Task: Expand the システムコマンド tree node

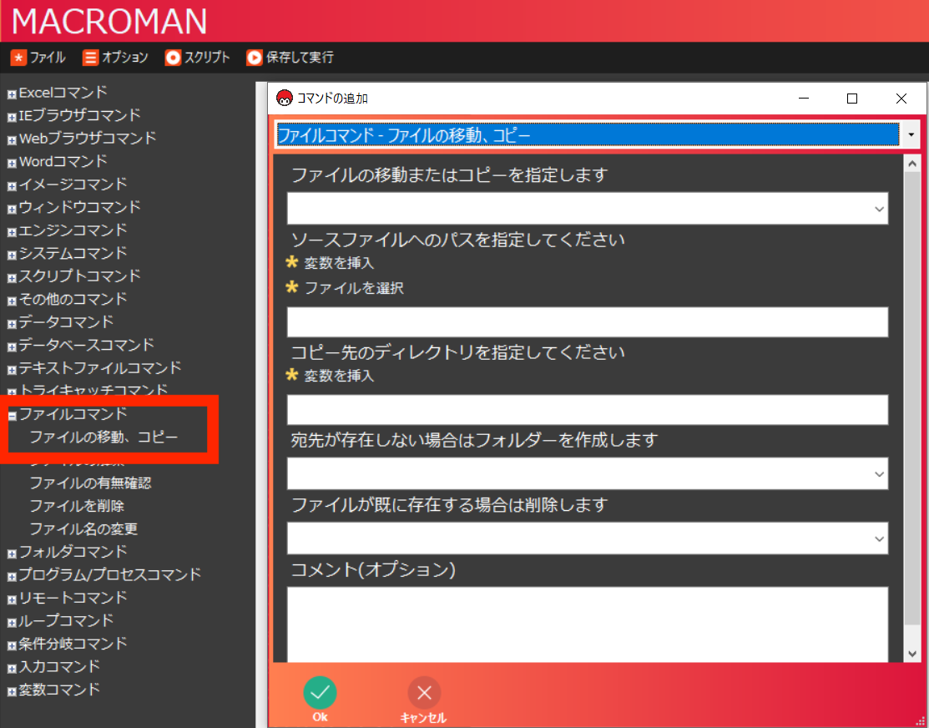Action: [x=12, y=255]
